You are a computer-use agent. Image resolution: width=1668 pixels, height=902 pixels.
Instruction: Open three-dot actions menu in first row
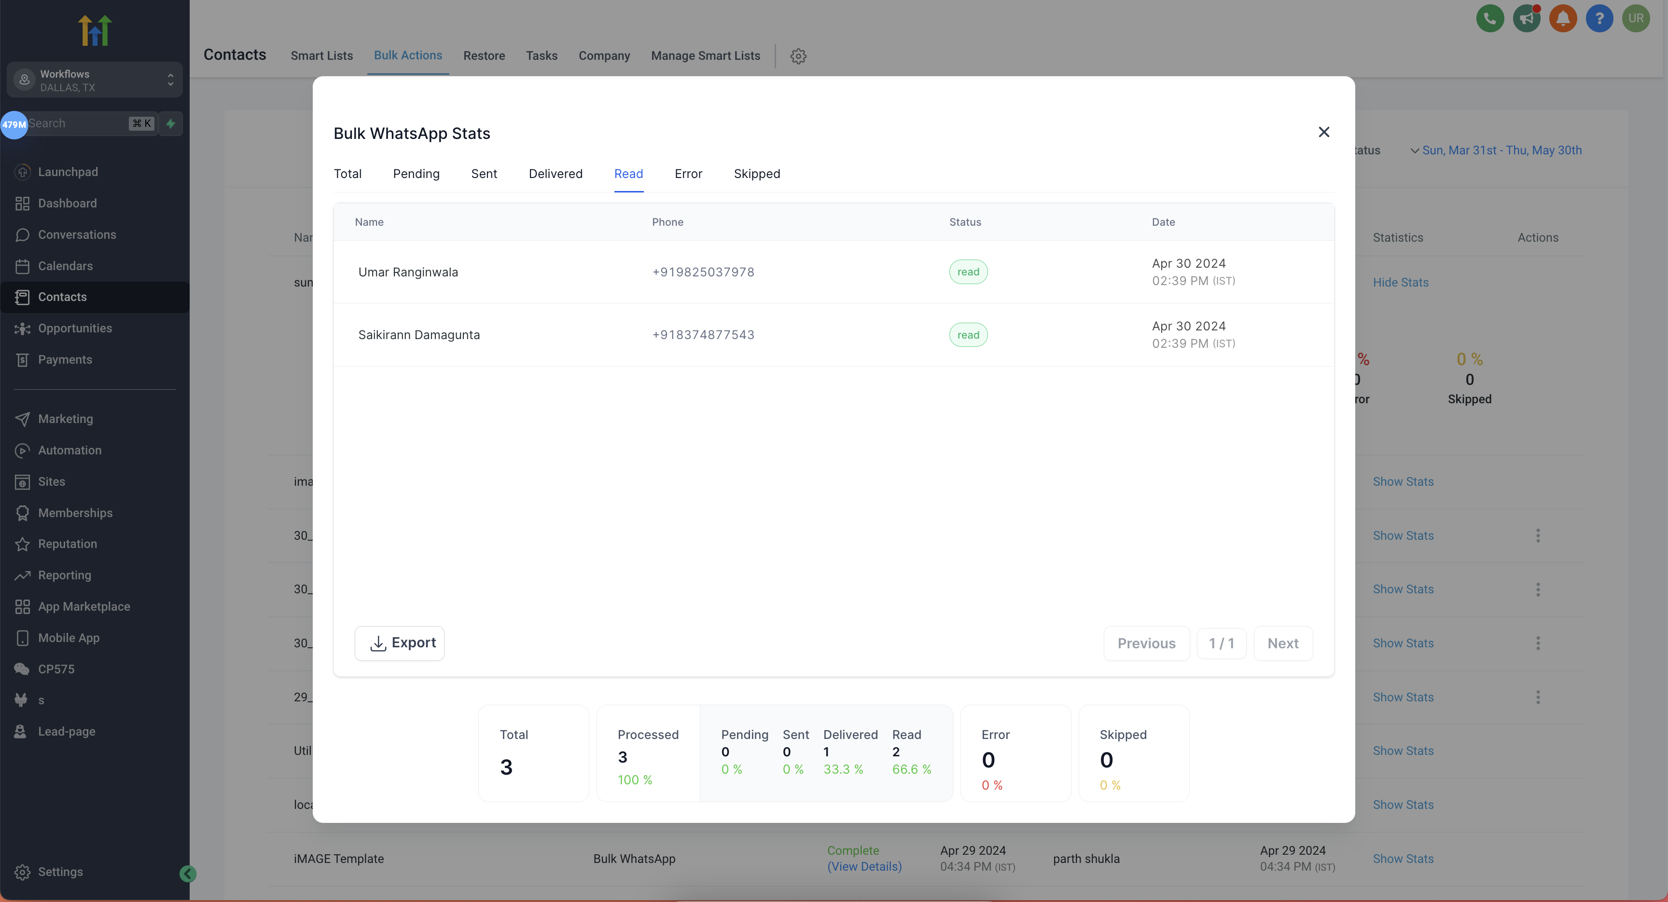[1537, 535]
